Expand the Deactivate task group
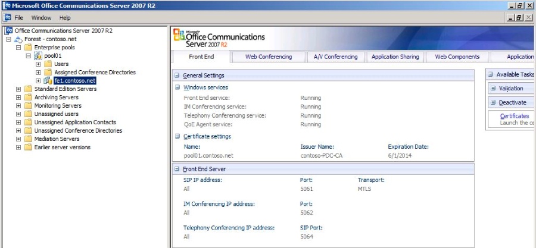 (493, 102)
